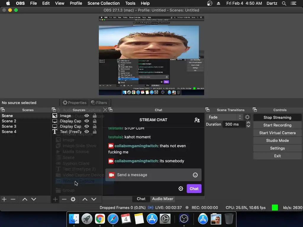Remove the selected scene with the minus icon
The width and height of the screenshot is (303, 227).
pos(13,199)
